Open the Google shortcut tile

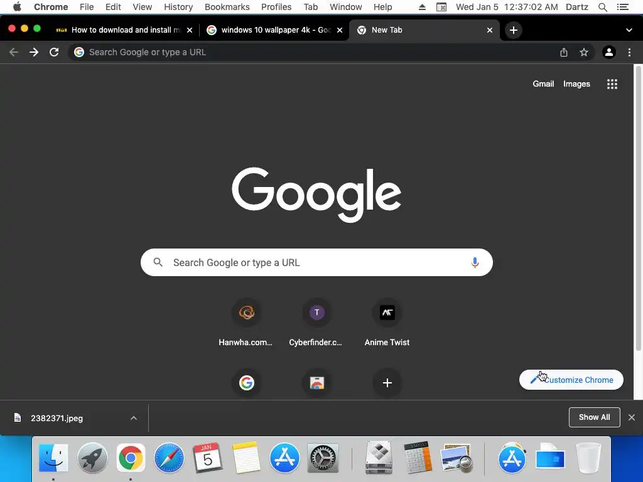coord(246,383)
